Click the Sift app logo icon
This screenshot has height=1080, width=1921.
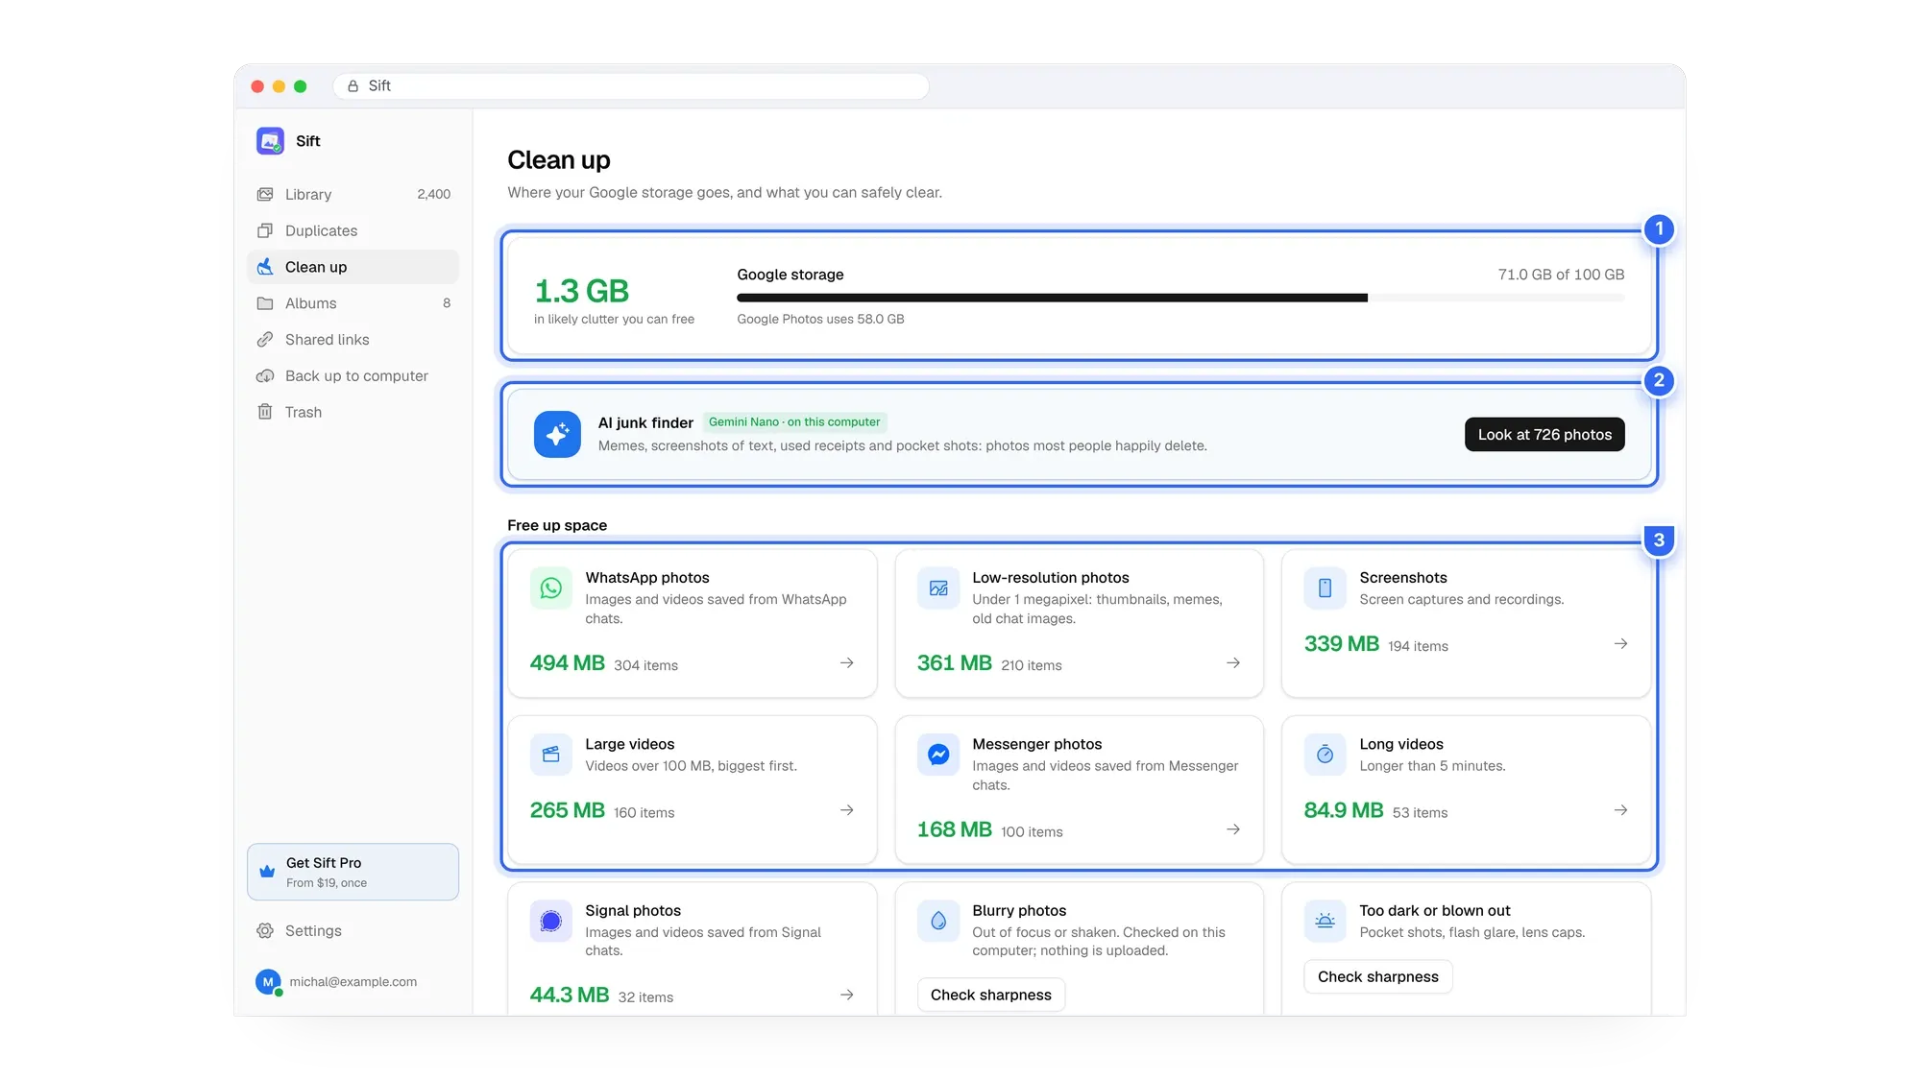pyautogui.click(x=270, y=141)
